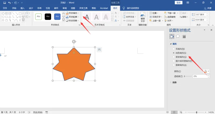Select the text box shape icon
This screenshot has height=114, width=215.
[x=6, y=13]
